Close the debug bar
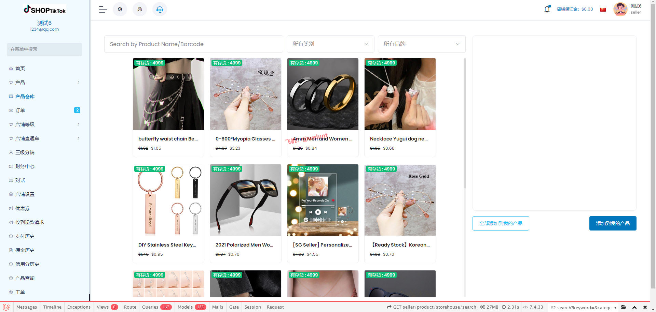The image size is (656, 312). [645, 307]
